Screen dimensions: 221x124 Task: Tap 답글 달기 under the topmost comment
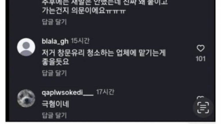[54, 22]
